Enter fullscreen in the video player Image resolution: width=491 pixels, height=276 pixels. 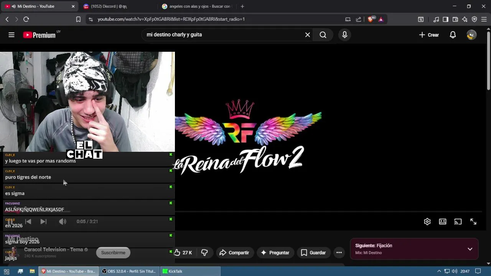[473, 222]
